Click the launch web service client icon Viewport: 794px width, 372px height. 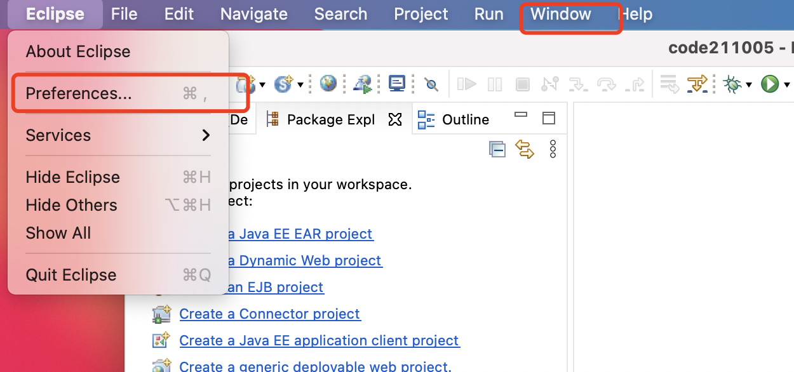pos(363,83)
